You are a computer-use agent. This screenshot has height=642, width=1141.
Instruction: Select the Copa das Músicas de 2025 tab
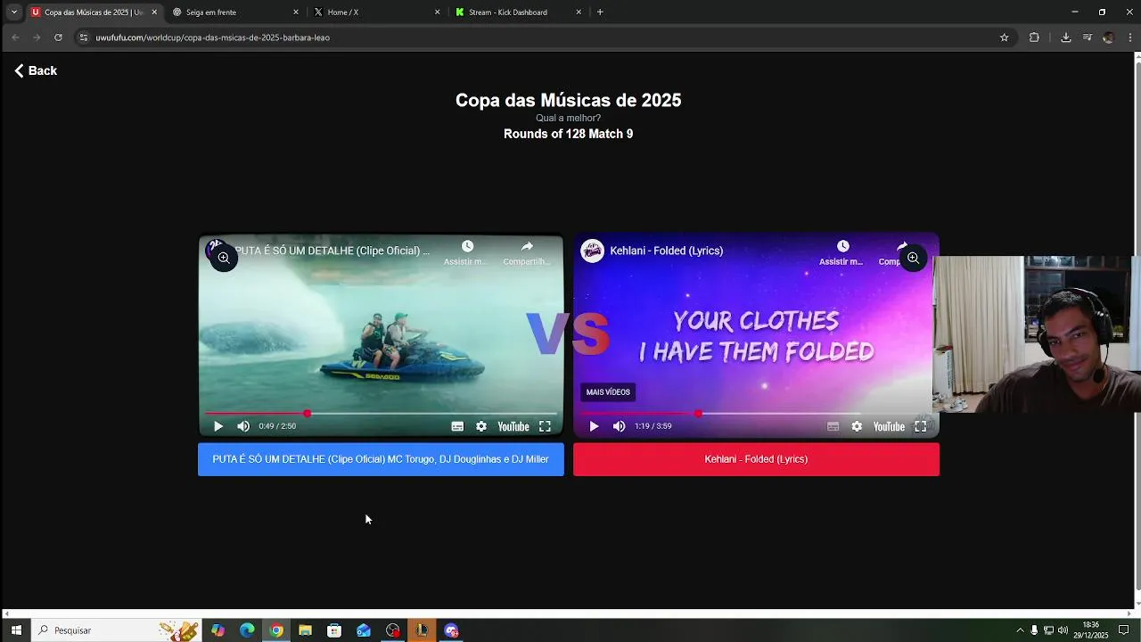tap(94, 12)
